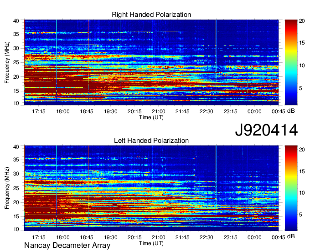This screenshot has width=310, height=251.
Task: Click the 5 dB mark on the Right Handed colorbar
Action: [x=301, y=88]
